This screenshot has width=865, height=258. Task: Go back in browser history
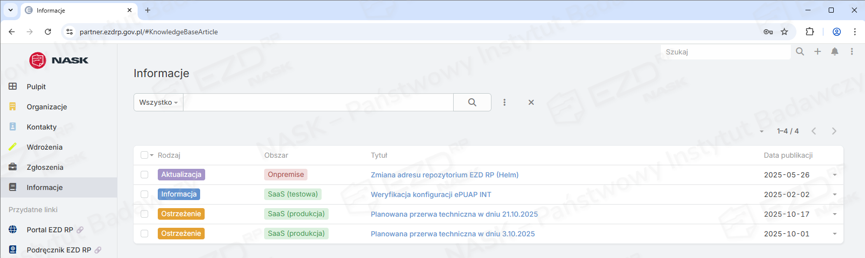coord(12,32)
